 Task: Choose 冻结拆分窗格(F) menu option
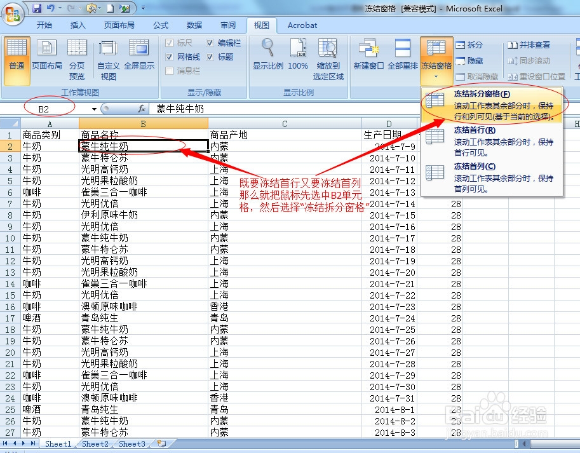(492, 105)
